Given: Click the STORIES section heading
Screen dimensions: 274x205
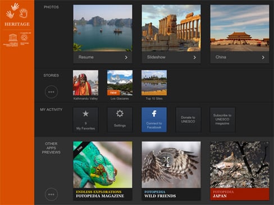Looking at the screenshot, I should [x=51, y=76].
